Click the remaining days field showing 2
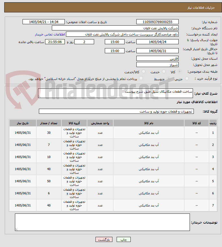The height and width of the screenshot is (247, 222). coord(84,42)
